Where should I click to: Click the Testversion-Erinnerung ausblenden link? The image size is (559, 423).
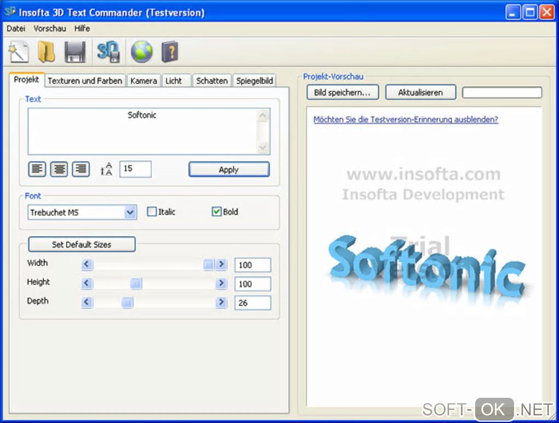click(x=406, y=119)
